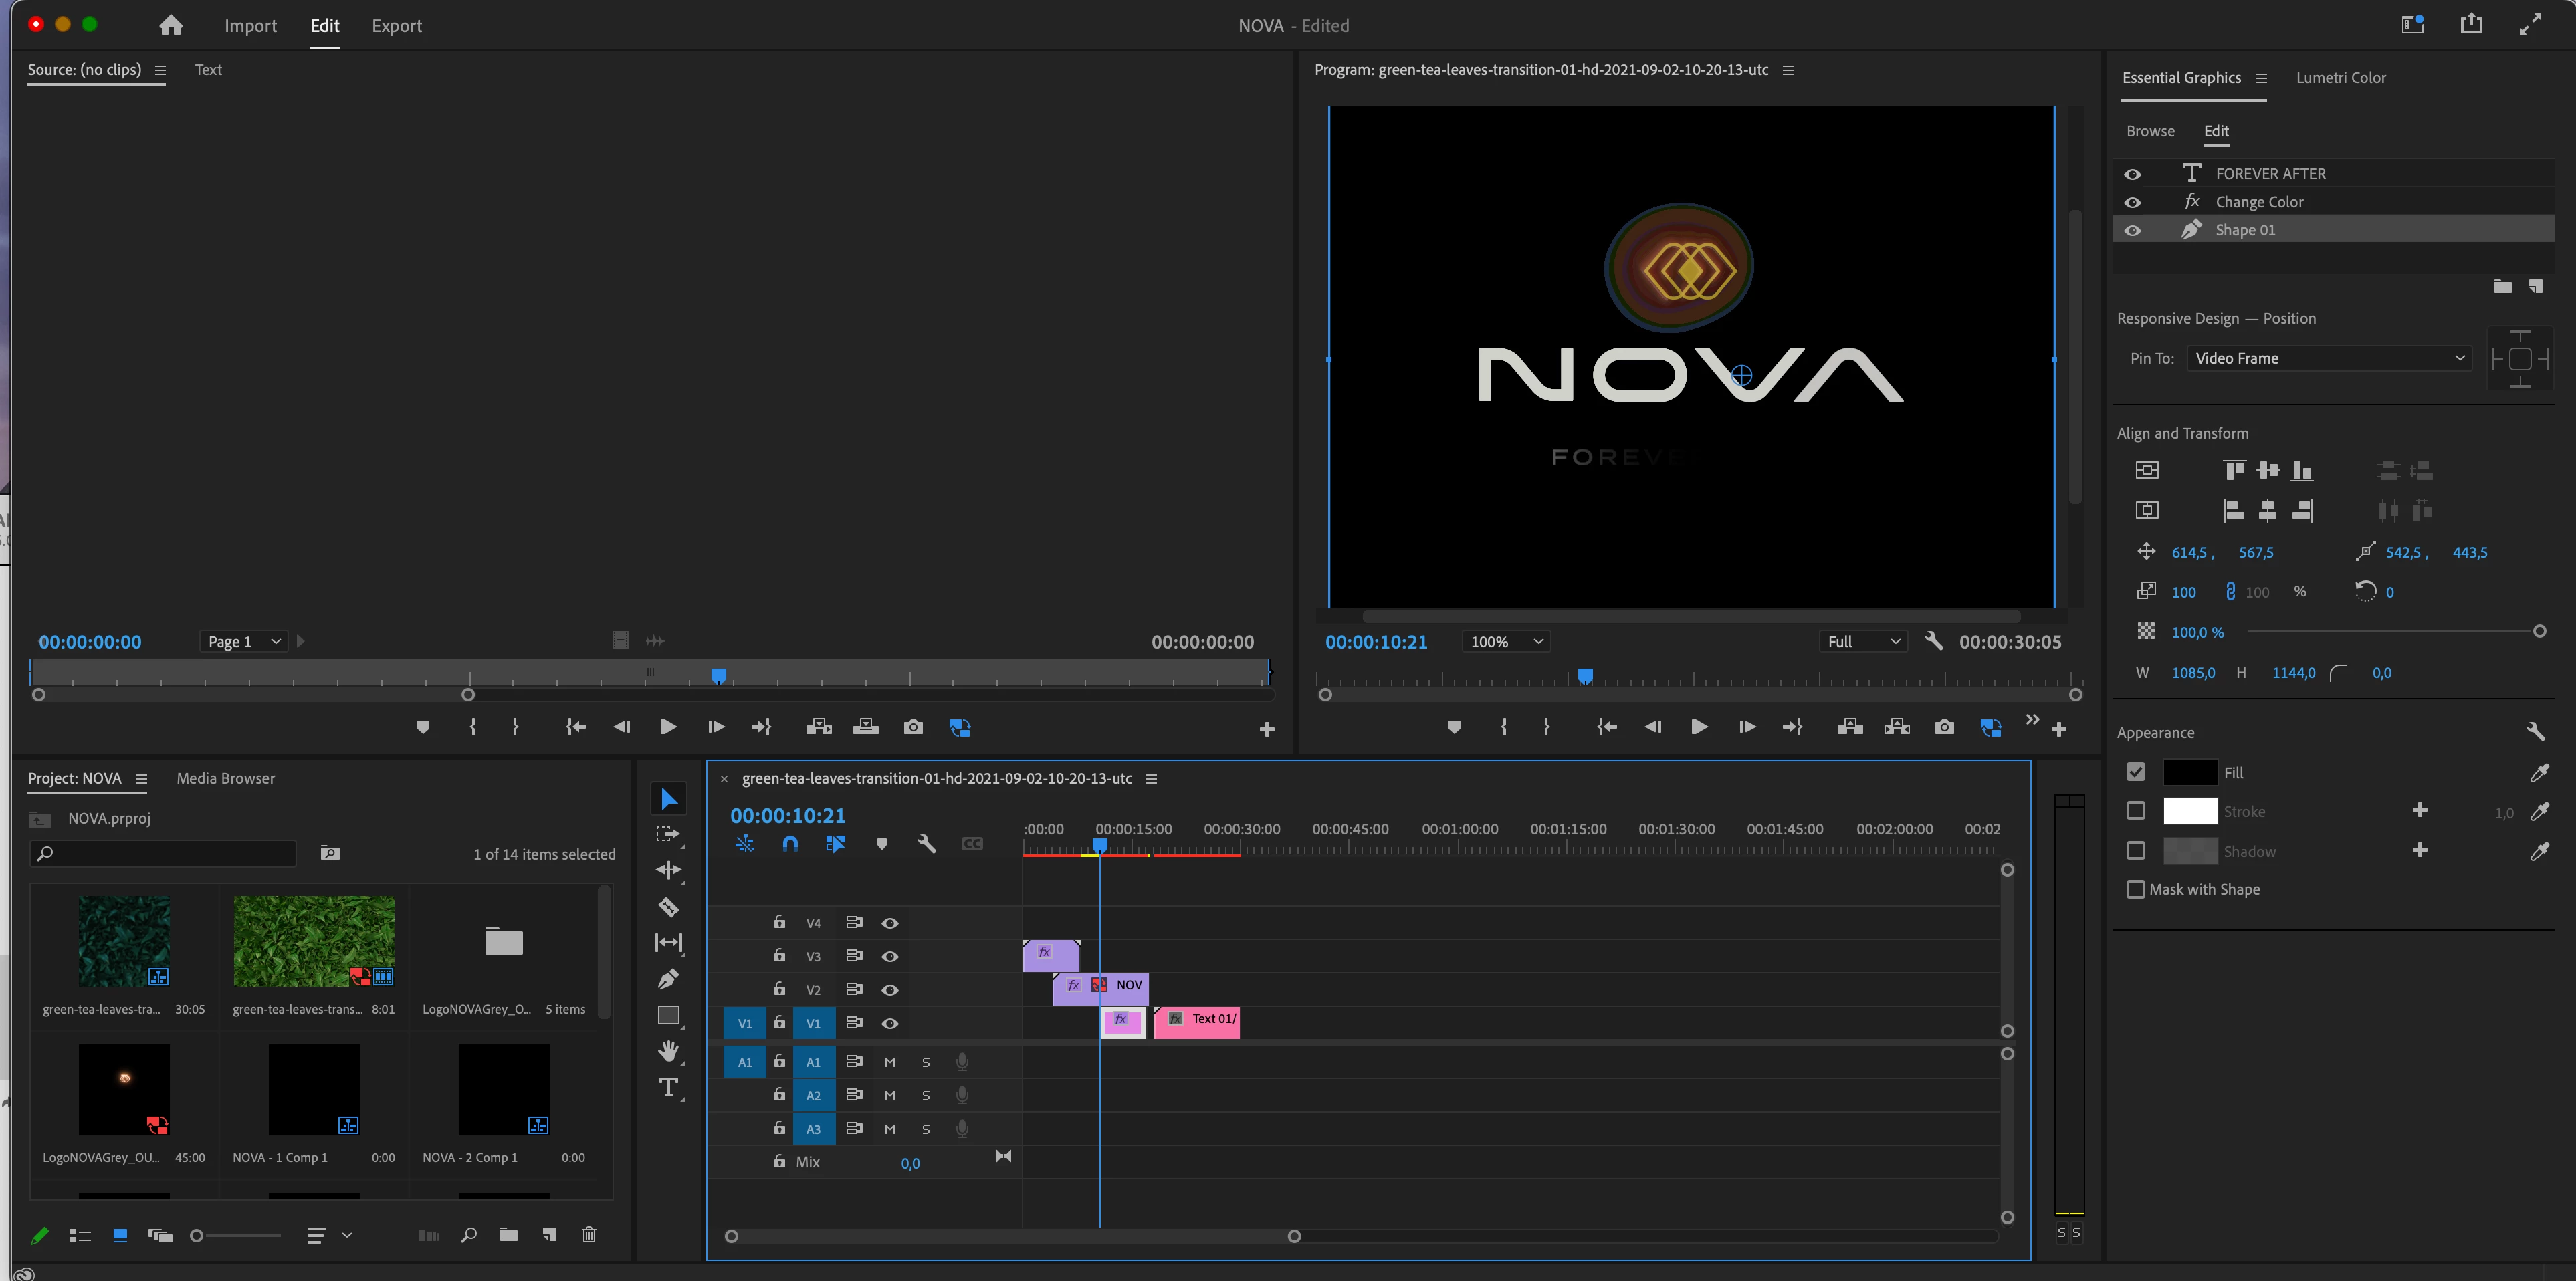Open the Export workspace tab
Image resolution: width=2576 pixels, height=1281 pixels.
(x=396, y=26)
